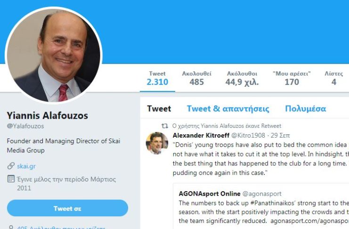Viewport: 349px width, 229px height.
Task: Open the "Μου αρέσει" 170 likes
Action: [292, 78]
